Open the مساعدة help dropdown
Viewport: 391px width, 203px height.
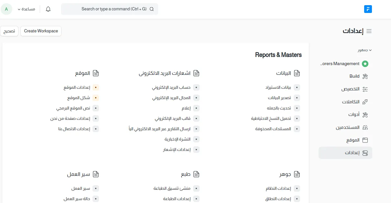(26, 9)
